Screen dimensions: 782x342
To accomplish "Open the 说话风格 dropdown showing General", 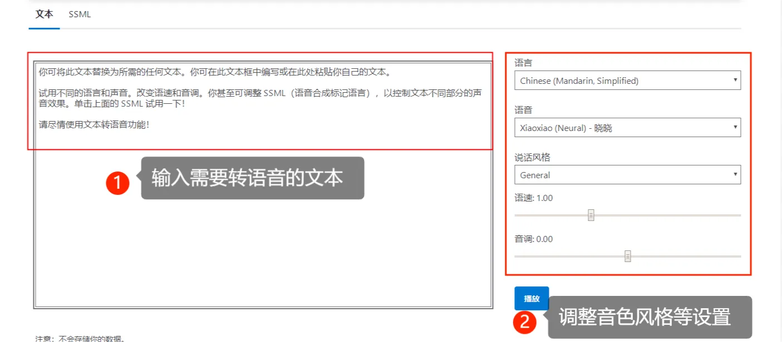I will pyautogui.click(x=627, y=175).
